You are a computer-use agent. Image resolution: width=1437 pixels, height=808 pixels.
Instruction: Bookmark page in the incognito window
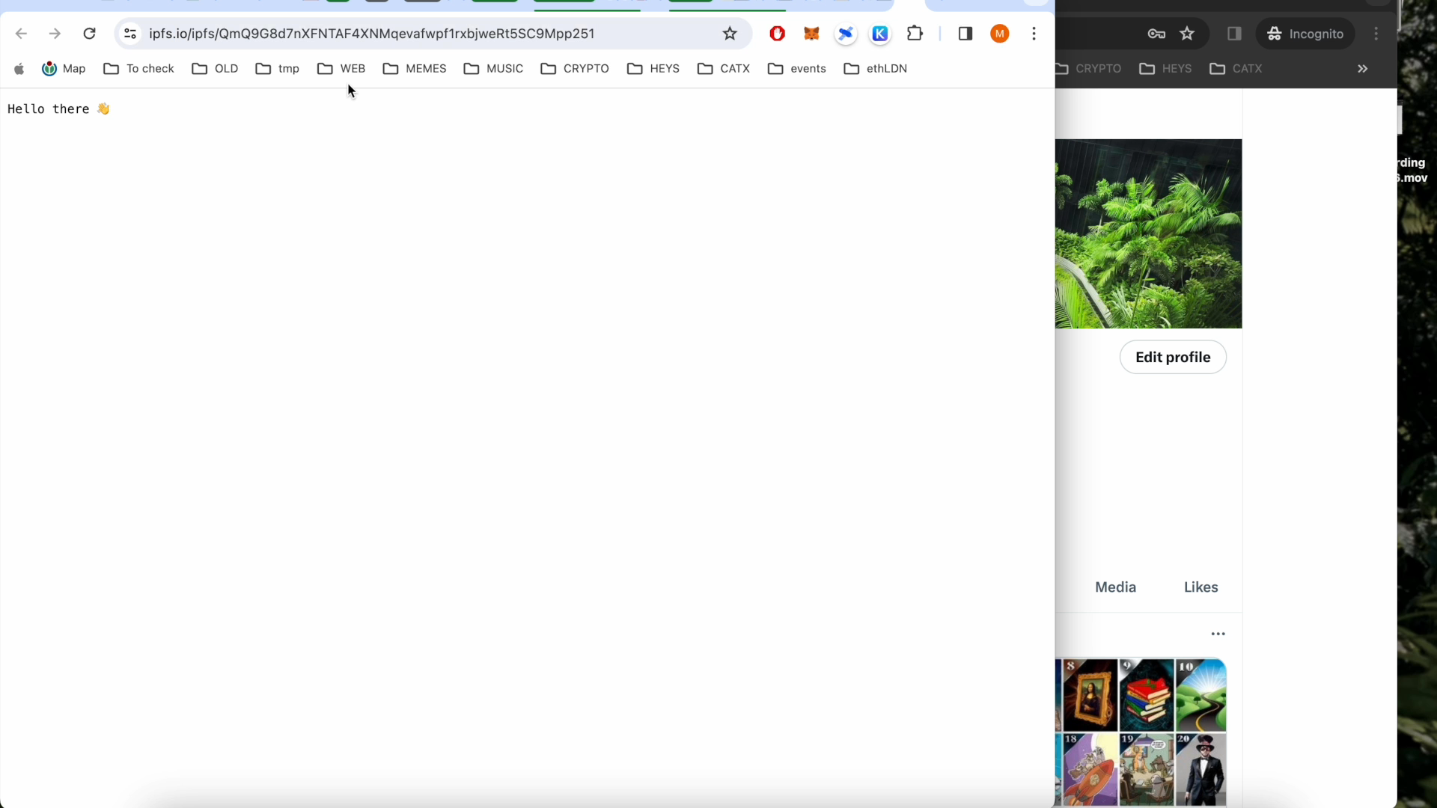(x=1187, y=34)
